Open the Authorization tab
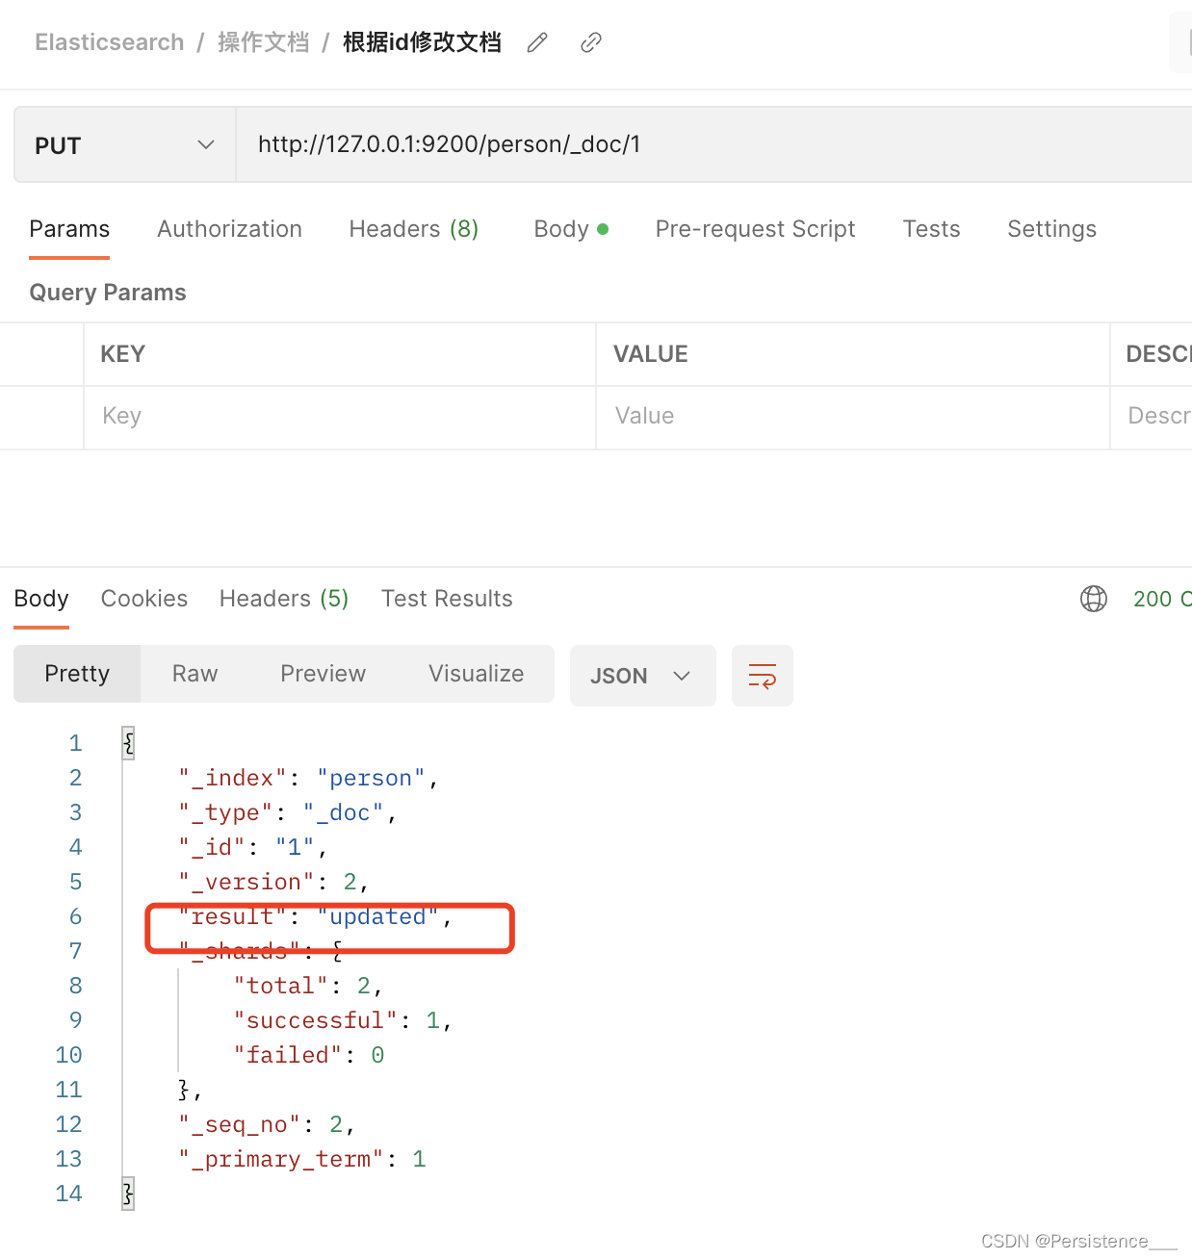 tap(229, 229)
